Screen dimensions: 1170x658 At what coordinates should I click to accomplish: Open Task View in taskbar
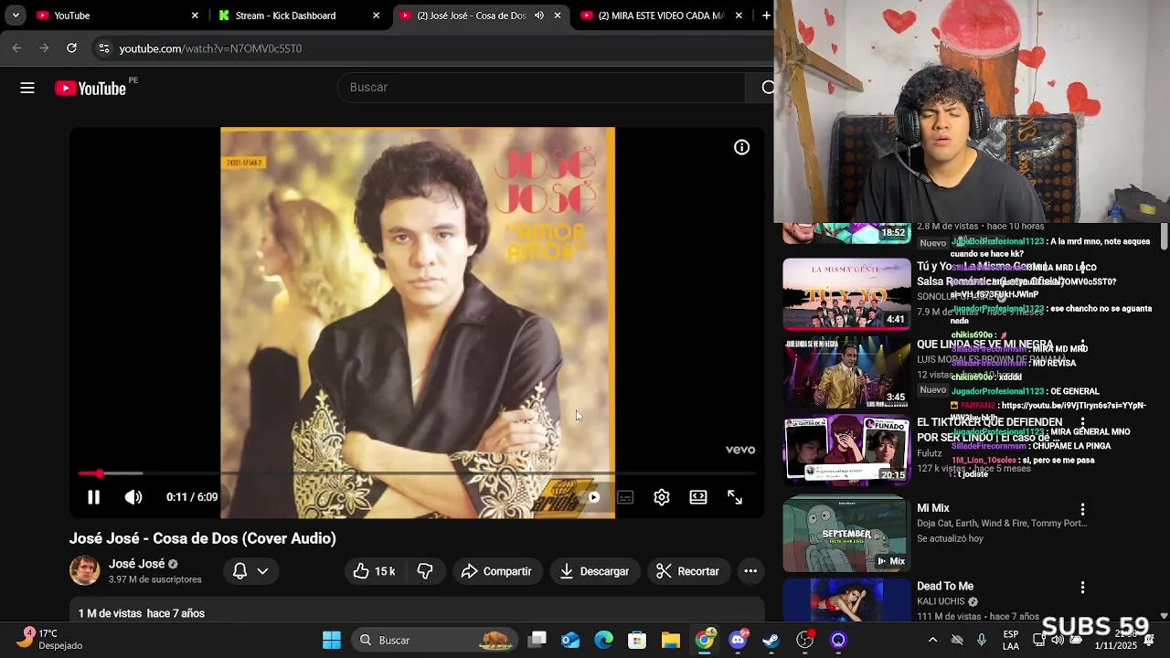point(537,640)
